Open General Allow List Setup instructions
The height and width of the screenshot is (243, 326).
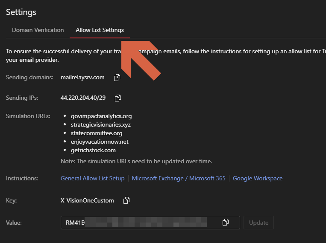click(92, 178)
